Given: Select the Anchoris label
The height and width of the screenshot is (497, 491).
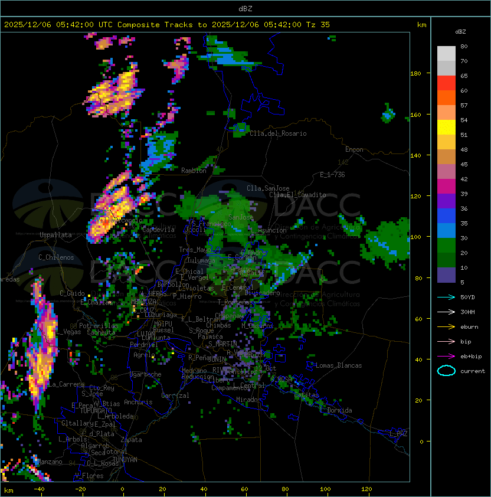Looking at the screenshot, I should click(x=138, y=402).
